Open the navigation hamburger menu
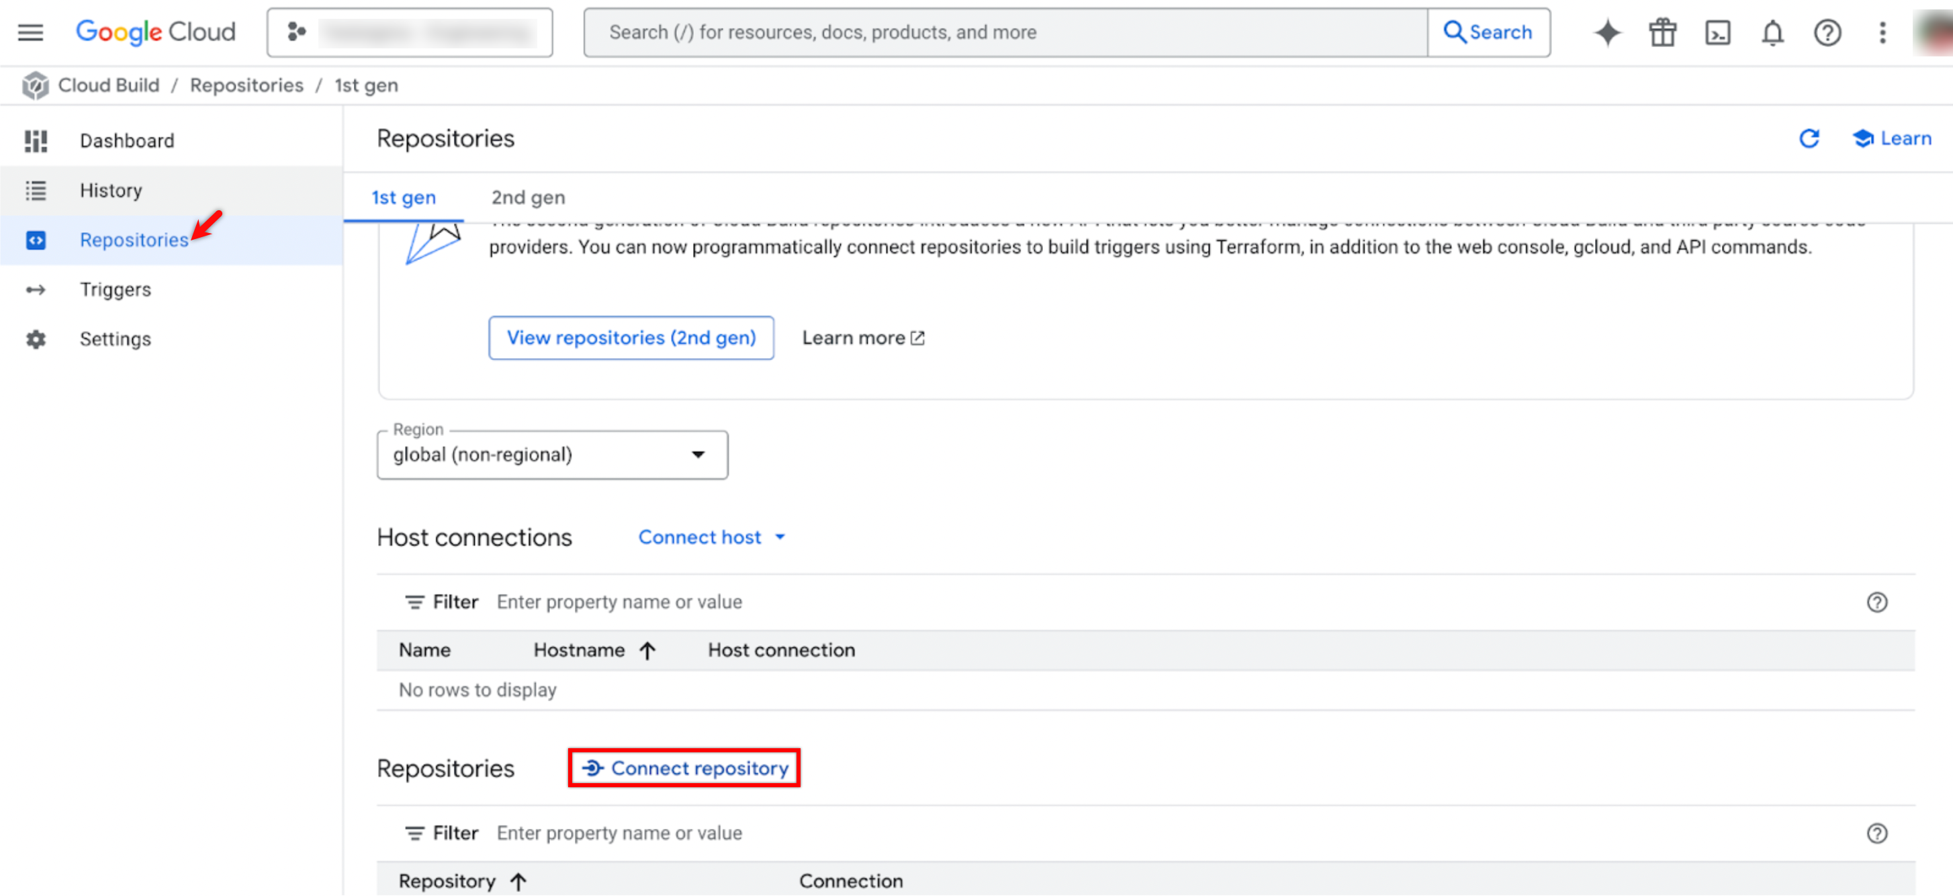 [30, 32]
